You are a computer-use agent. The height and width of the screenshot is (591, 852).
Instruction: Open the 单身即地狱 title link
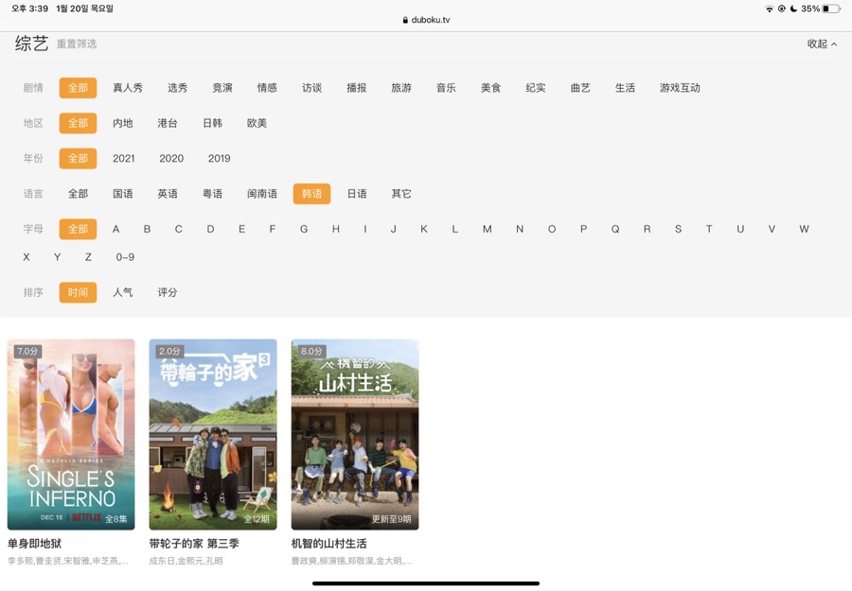(34, 543)
